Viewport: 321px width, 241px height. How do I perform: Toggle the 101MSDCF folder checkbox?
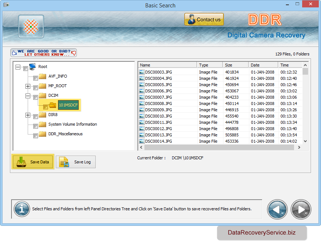coord(45,107)
